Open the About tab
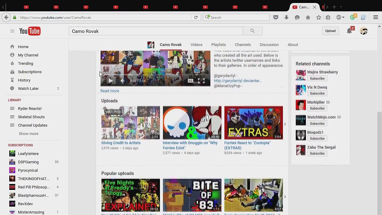382x215 pixels. [x=293, y=44]
